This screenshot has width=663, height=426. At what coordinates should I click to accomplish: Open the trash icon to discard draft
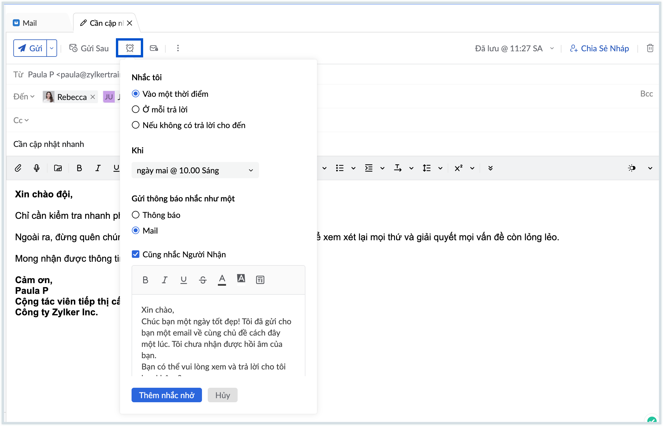pyautogui.click(x=650, y=48)
